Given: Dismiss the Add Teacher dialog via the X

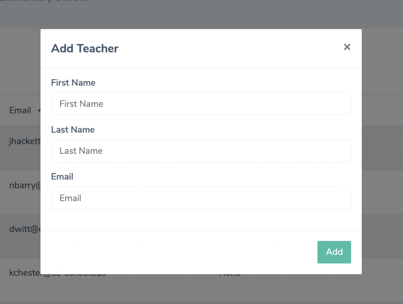Looking at the screenshot, I should pos(347,47).
